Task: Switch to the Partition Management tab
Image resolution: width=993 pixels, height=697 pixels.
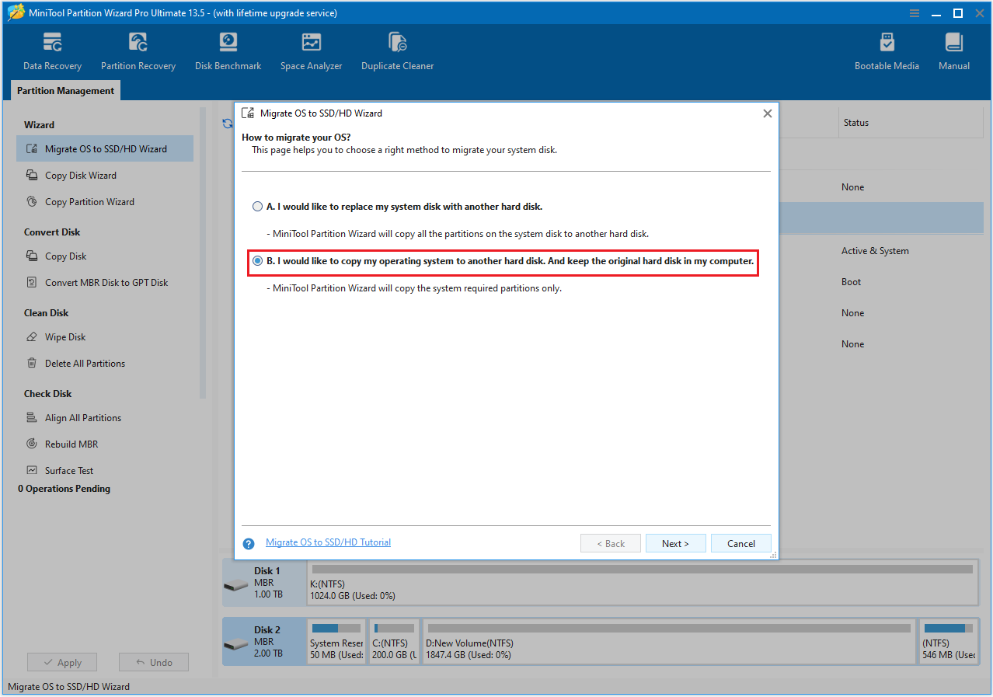Action: point(64,90)
